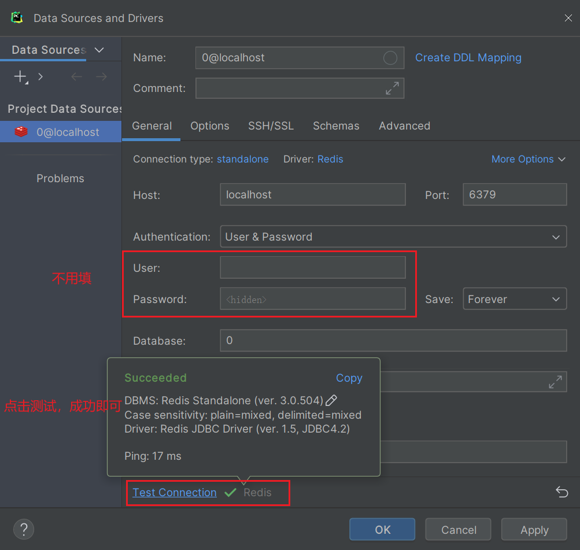Change connection type from standalone
This screenshot has height=550, width=580.
243,159
